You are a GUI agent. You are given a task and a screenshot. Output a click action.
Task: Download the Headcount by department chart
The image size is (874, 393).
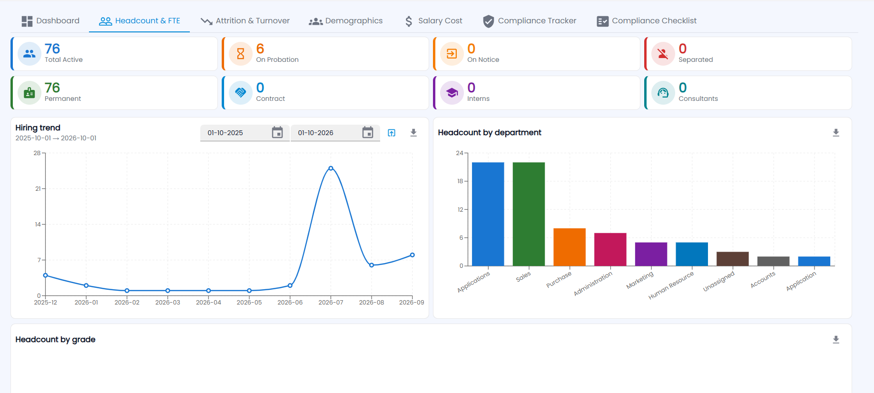coord(836,133)
